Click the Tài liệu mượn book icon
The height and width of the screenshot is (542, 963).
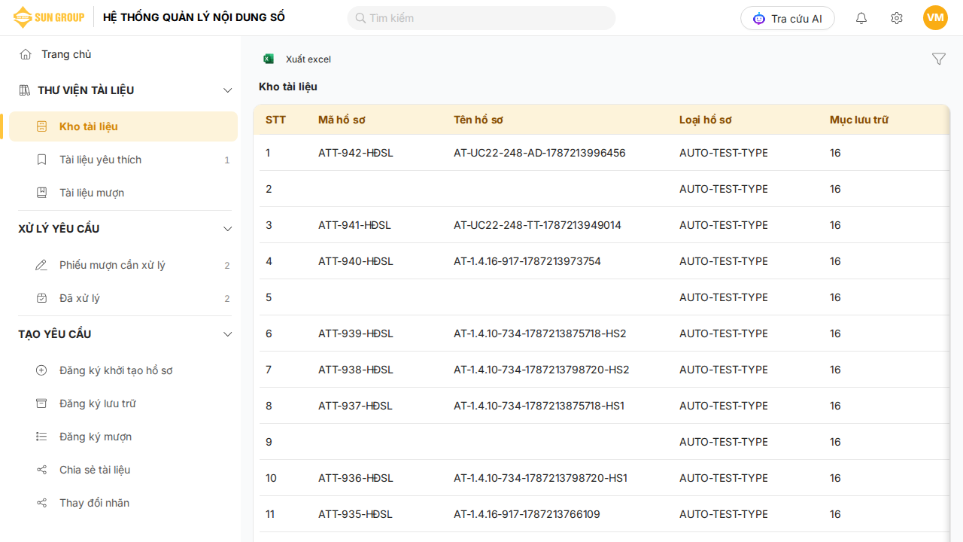tap(42, 193)
